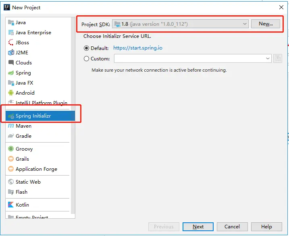
Task: Click the Java project type icon
Action: click(x=11, y=23)
